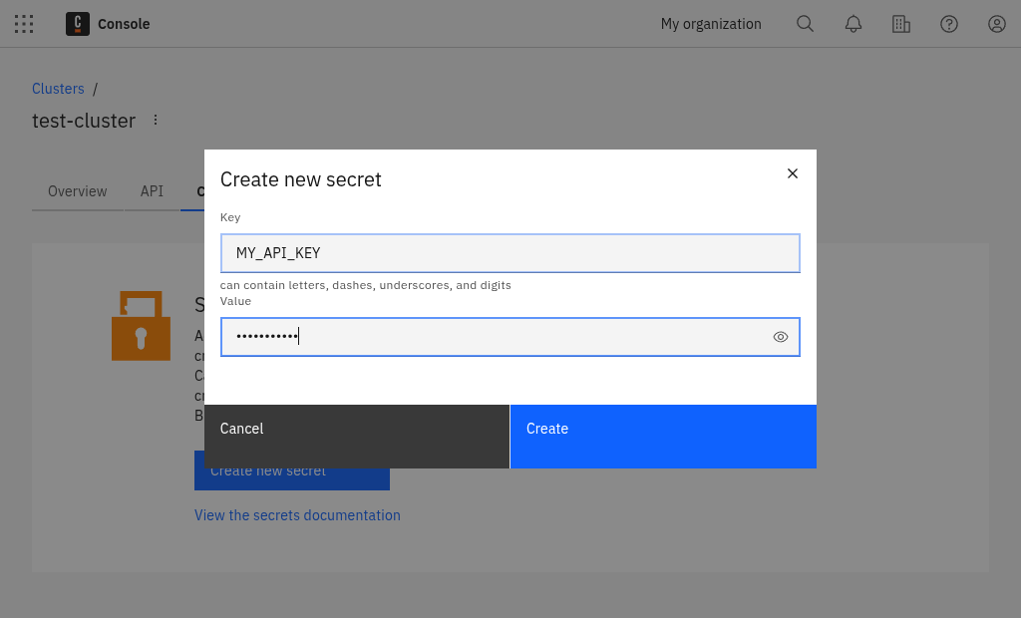The image size is (1021, 618).
Task: Open the test-cluster overflow menu
Action: (156, 119)
